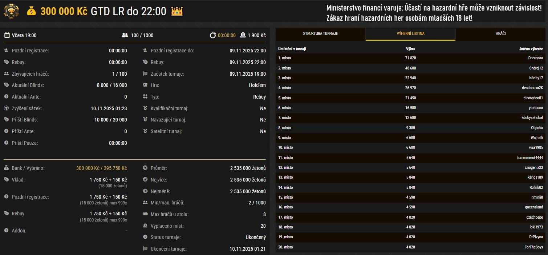This screenshot has width=548, height=255.
Task: Click the stopwatch icon beside 00:00:00 timer
Action: [213, 35]
